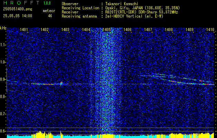Click the Observer label
Viewport: 217px width, 138px height.
pyautogui.click(x=70, y=4)
